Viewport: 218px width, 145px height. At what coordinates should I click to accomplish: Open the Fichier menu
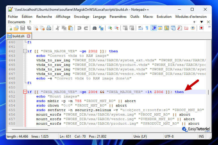click(13, 17)
